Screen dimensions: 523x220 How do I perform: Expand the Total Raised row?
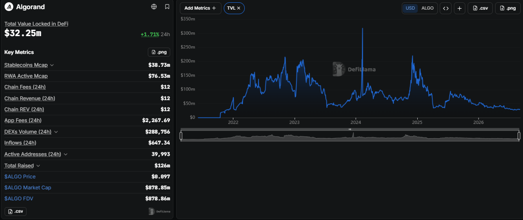click(38, 166)
